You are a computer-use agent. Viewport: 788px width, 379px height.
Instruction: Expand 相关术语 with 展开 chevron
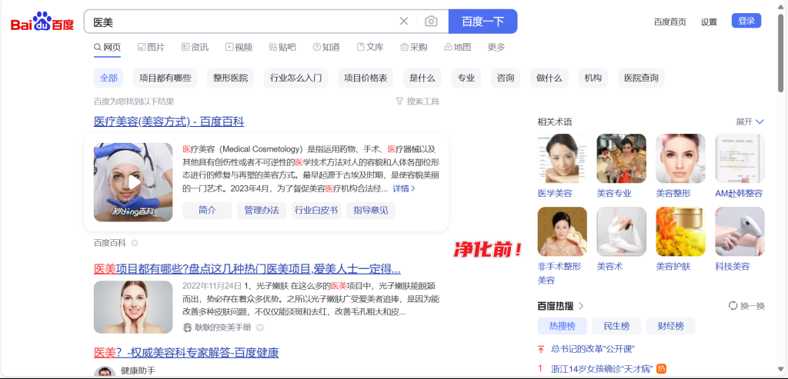pos(750,121)
